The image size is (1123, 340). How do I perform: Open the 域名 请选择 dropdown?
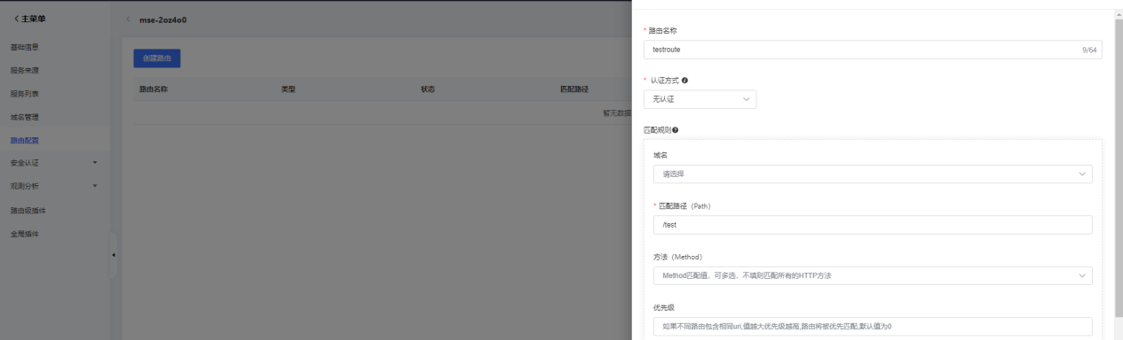(x=873, y=174)
